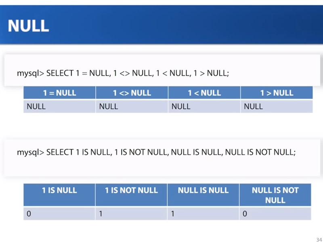This screenshot has height=242, width=323.
Task: Click the 1 cell under "1 IS NOT NULL"
Action: click(131, 213)
